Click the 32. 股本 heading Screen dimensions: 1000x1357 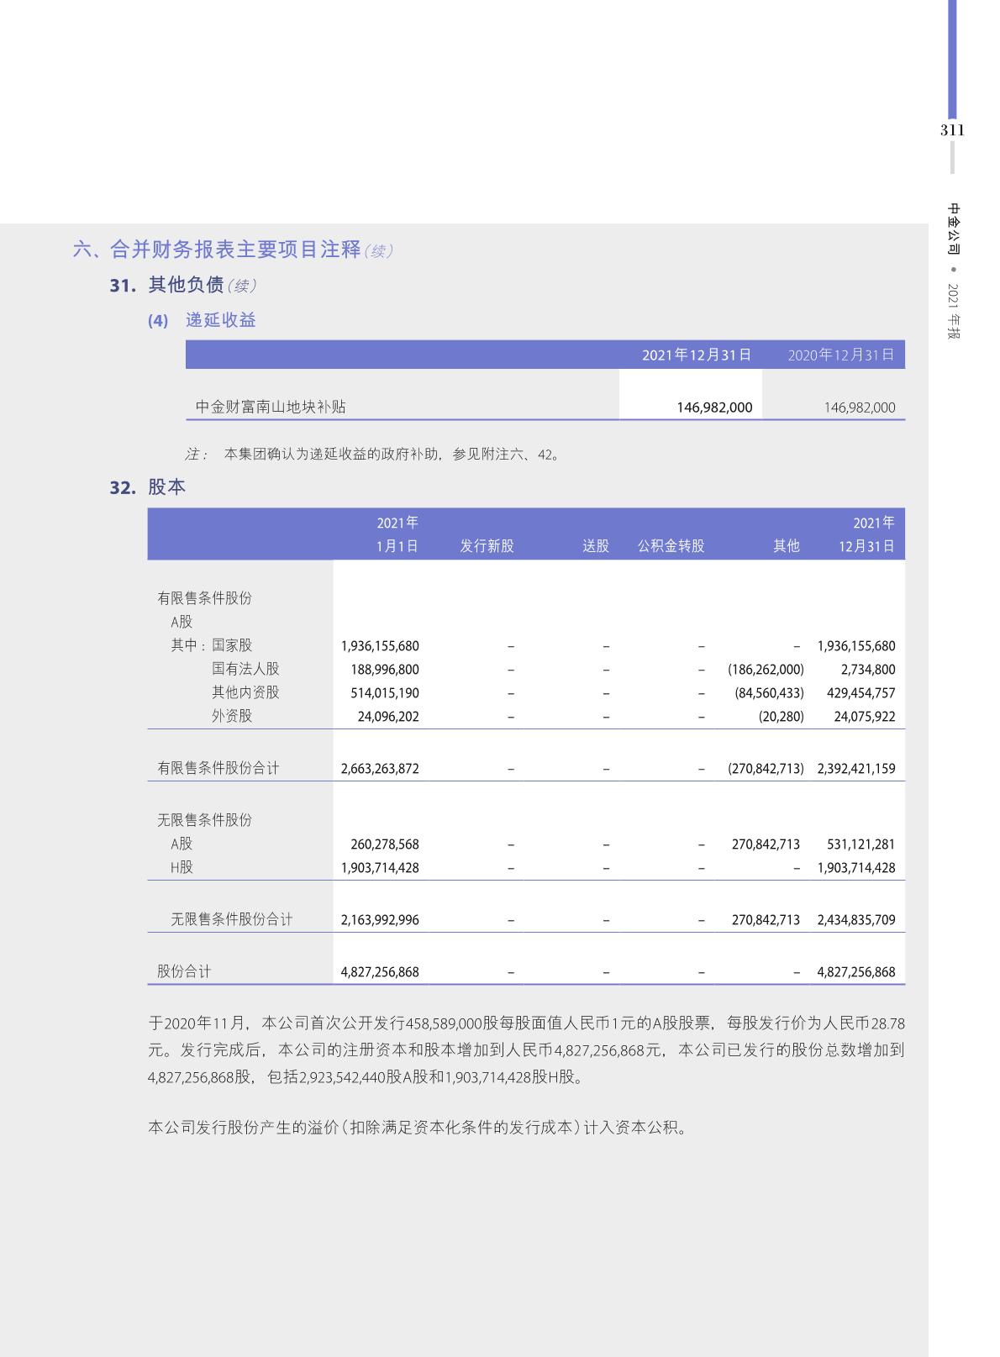148,487
